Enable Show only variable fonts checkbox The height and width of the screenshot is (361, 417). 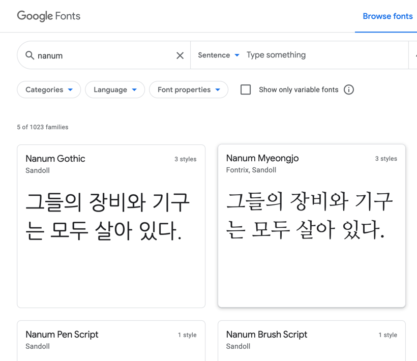pyautogui.click(x=246, y=90)
